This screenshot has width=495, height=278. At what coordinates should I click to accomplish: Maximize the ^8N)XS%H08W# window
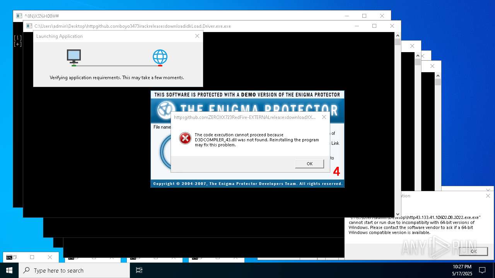point(364,16)
